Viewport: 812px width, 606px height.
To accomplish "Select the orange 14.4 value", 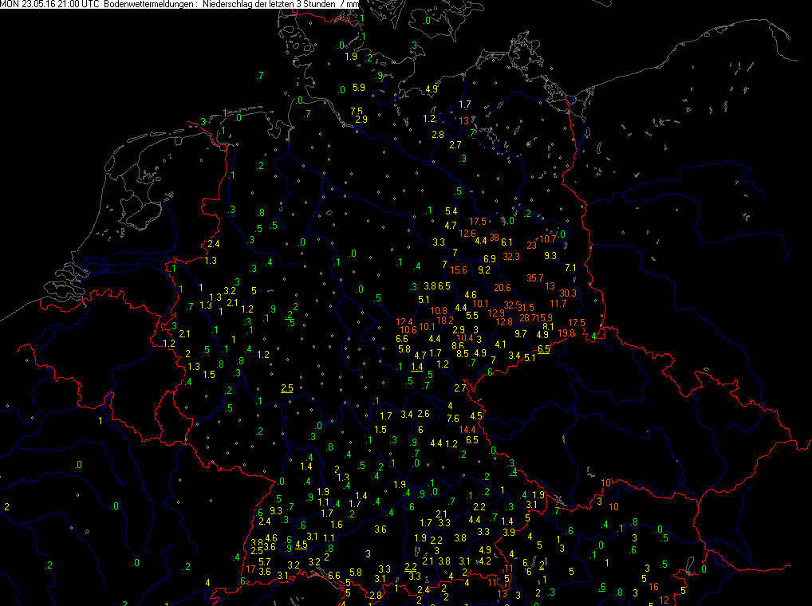I will [x=467, y=429].
